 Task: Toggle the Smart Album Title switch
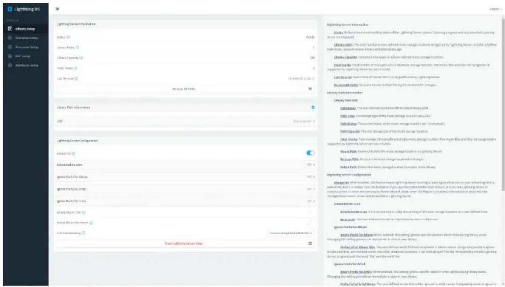tap(310, 213)
